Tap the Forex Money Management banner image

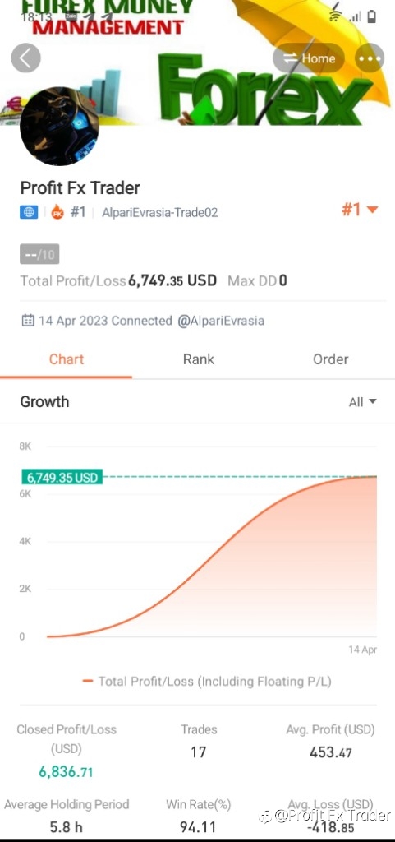pyautogui.click(x=197, y=62)
